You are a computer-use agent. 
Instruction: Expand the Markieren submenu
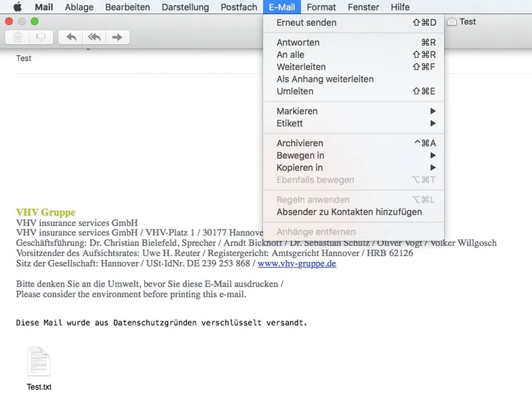(x=354, y=111)
